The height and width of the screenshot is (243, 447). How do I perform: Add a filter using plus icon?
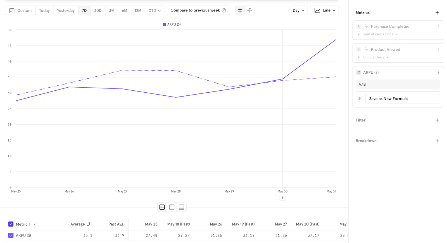coord(437,120)
